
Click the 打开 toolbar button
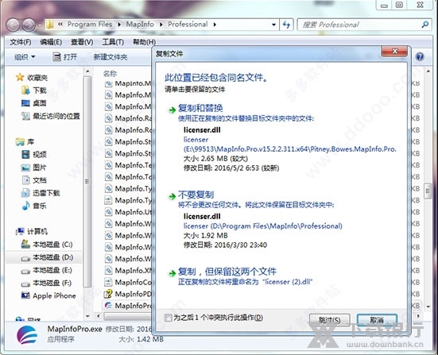(64, 57)
